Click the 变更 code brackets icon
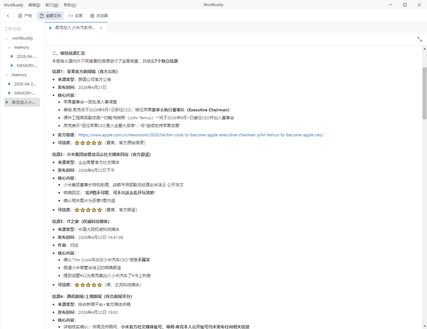Viewport: 427px width, 329px height. point(71,16)
